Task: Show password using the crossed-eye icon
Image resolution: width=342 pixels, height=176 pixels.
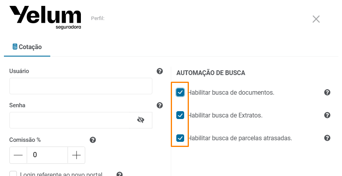Action: coord(141,120)
